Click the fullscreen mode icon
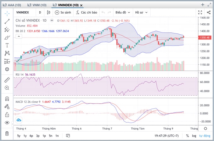Image resolution: width=214 pixels, height=141 pixels. 200,12
